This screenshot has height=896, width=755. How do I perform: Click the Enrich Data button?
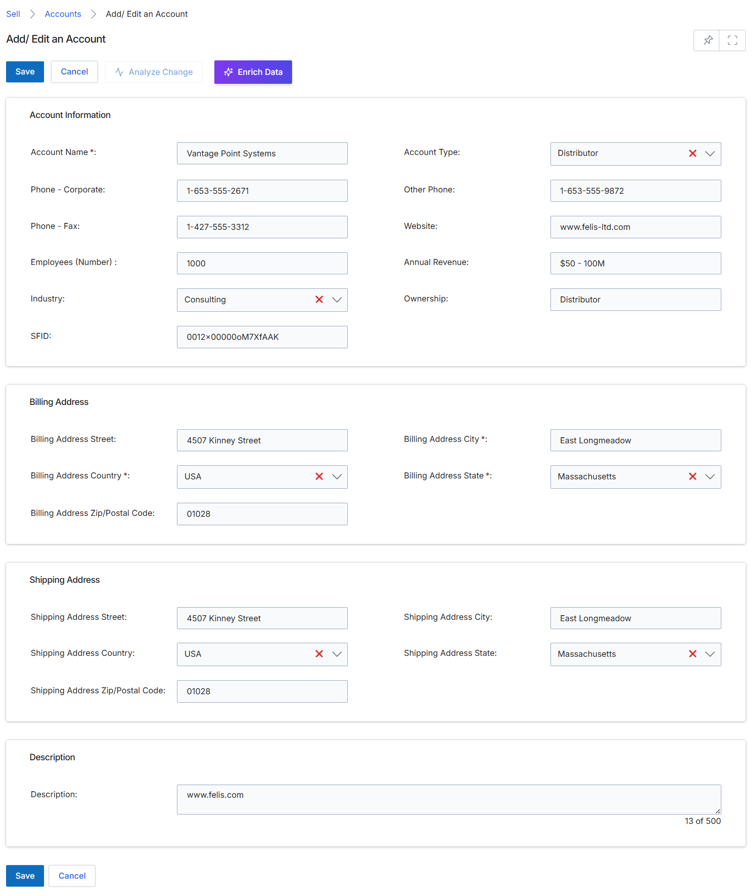[253, 72]
